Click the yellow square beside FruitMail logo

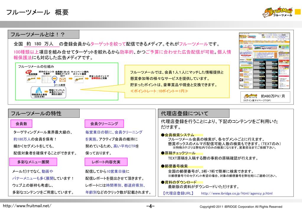click(298, 12)
